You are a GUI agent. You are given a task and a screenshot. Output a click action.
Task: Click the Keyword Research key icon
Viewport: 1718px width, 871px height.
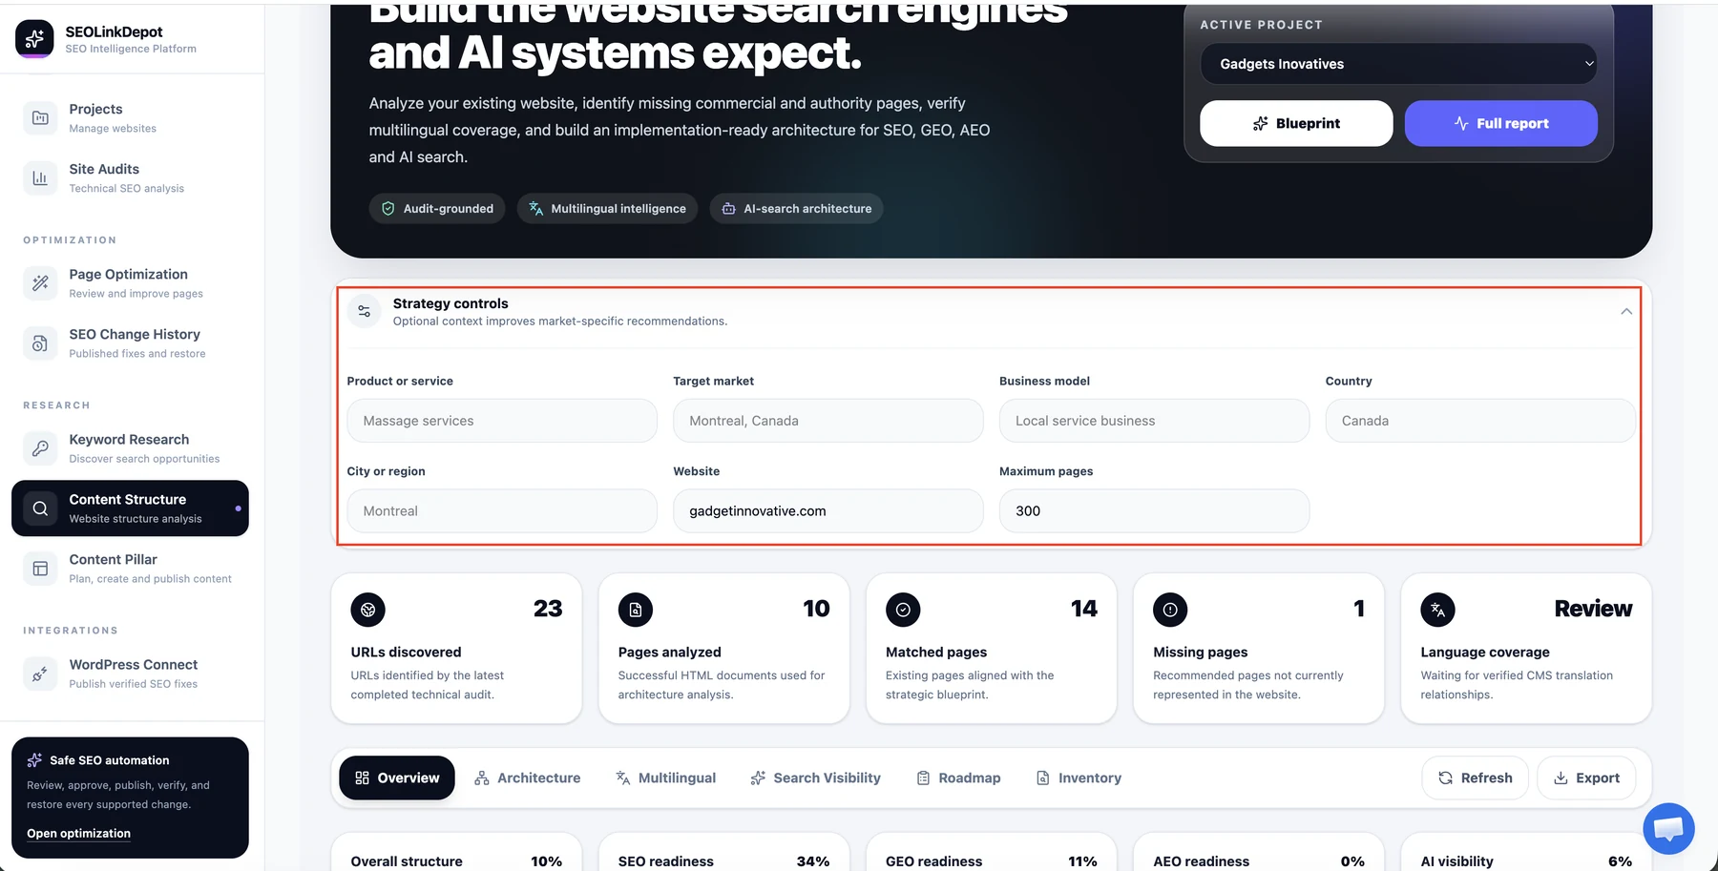click(40, 447)
